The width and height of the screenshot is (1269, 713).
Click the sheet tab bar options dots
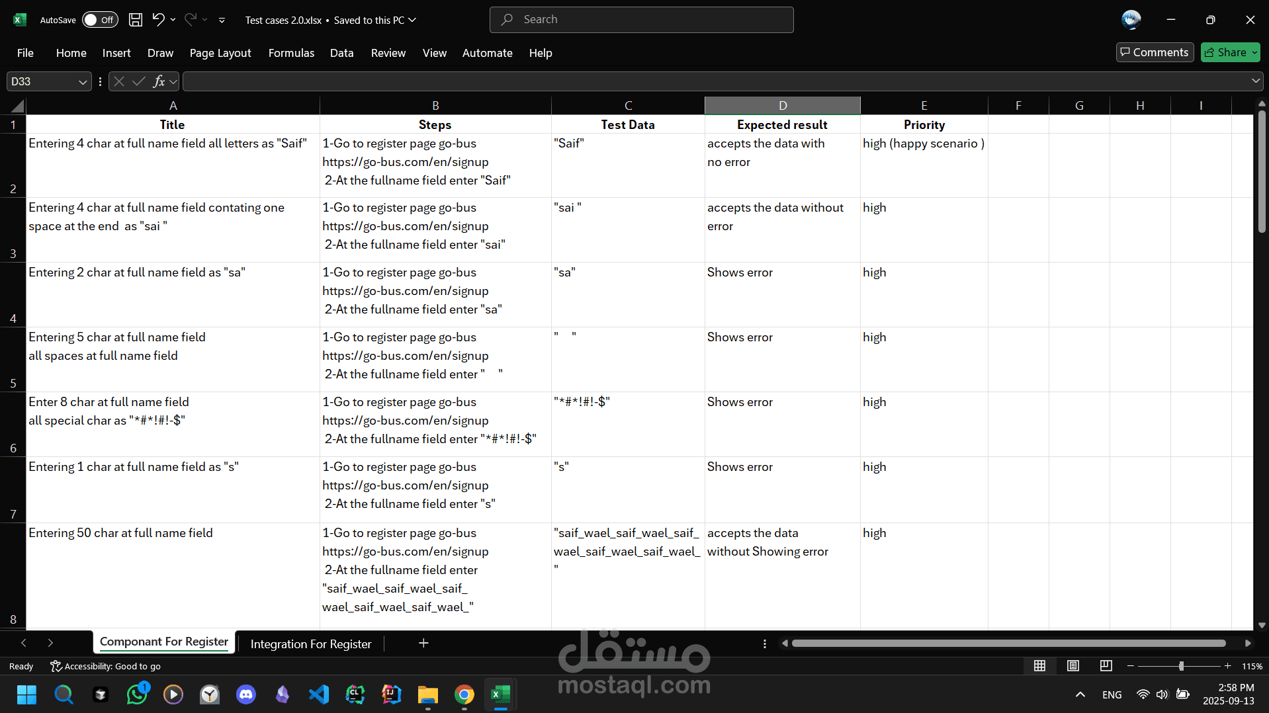[765, 644]
